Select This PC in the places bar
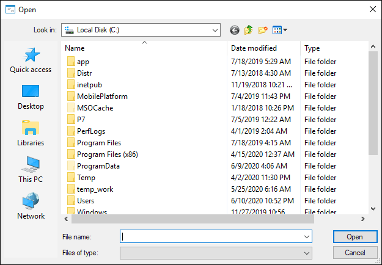382x265 pixels. [31, 170]
